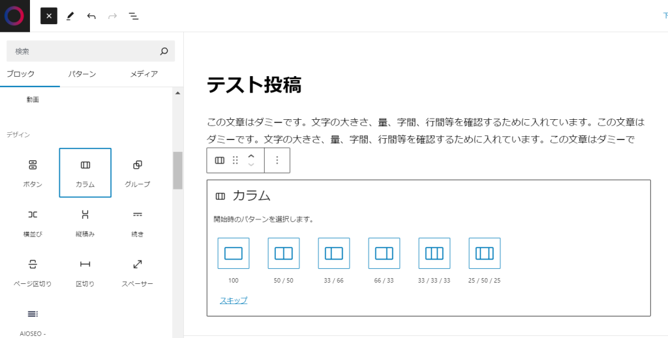Pick the 25 / 50 / 25 column pattern
This screenshot has height=338, width=668.
tap(485, 253)
